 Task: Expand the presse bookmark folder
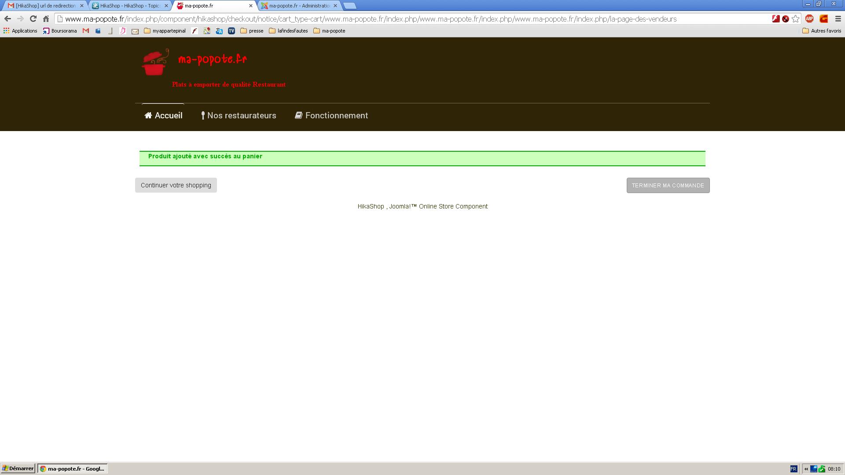(x=252, y=31)
